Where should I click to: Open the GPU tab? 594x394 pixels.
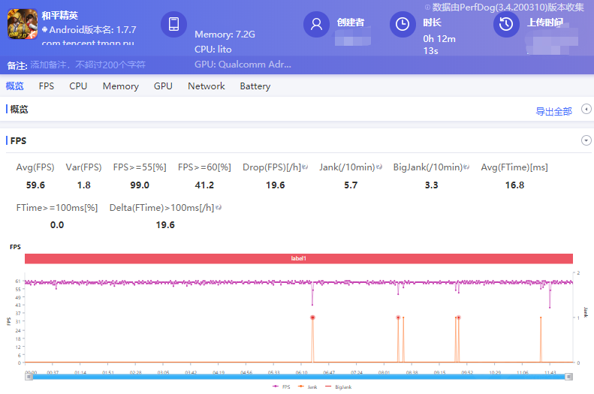[163, 86]
